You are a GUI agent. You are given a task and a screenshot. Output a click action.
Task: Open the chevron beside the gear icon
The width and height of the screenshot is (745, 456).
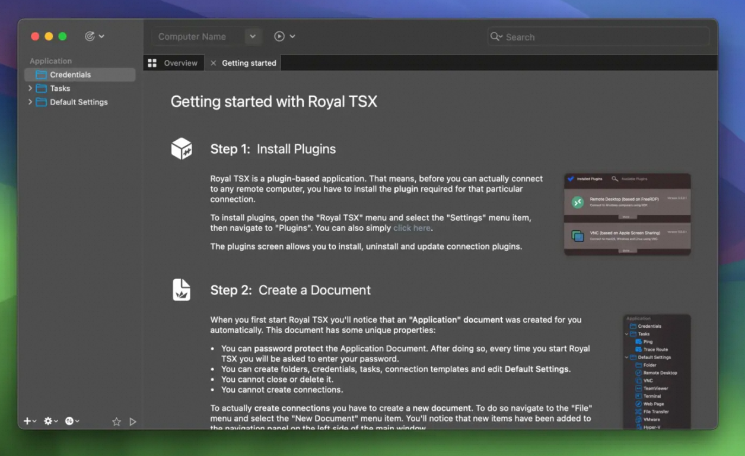(x=56, y=422)
